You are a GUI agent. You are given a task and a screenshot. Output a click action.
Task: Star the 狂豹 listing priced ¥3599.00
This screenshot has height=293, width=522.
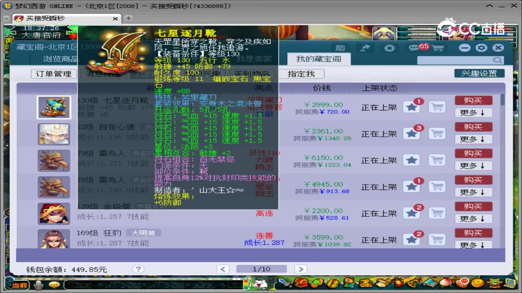point(412,239)
